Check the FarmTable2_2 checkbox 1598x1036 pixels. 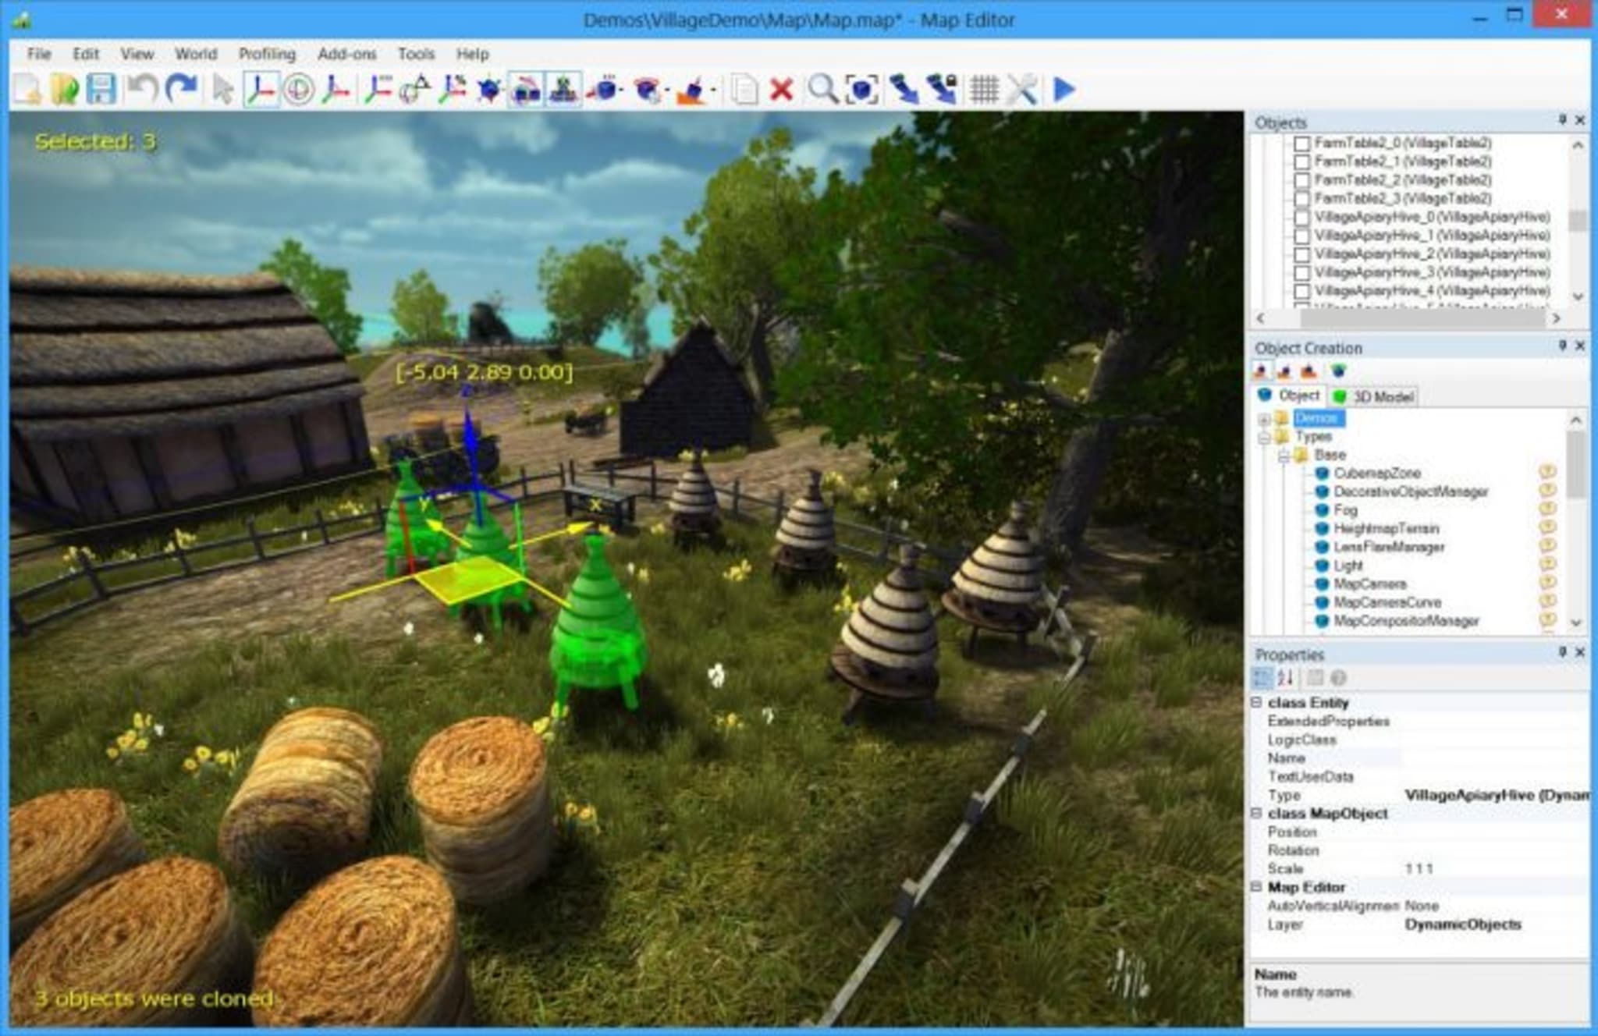click(1301, 180)
